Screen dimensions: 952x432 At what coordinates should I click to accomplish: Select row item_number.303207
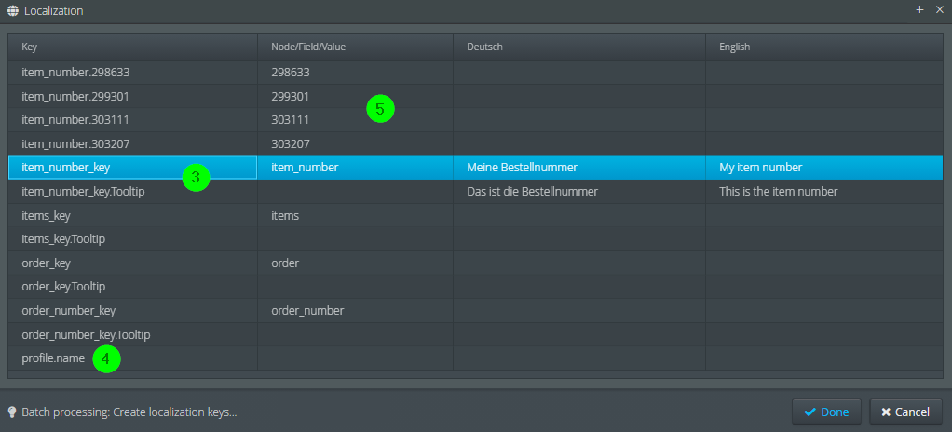[x=475, y=143]
